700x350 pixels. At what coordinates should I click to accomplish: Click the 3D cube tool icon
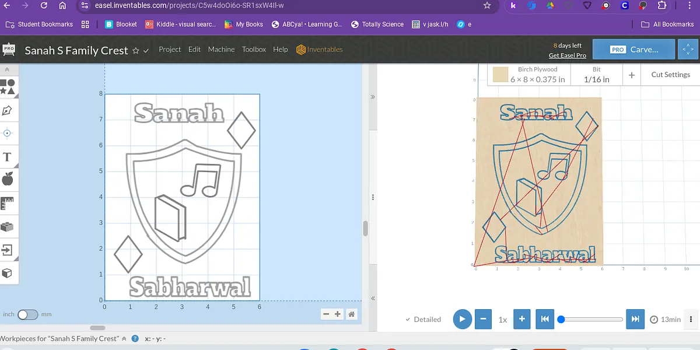pyautogui.click(x=8, y=273)
